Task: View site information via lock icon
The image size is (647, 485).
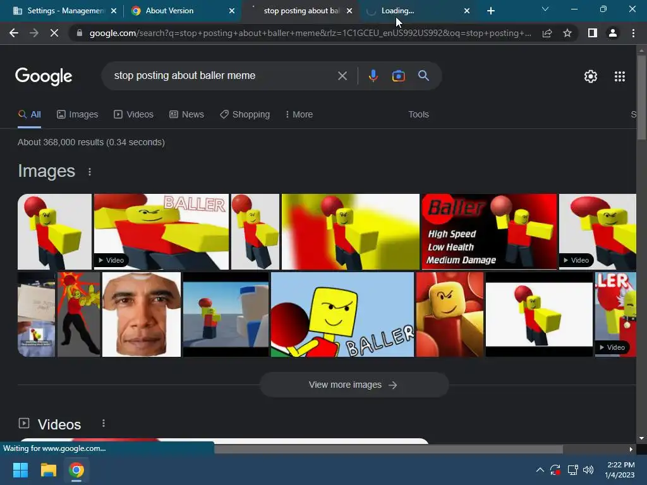Action: coord(80,33)
